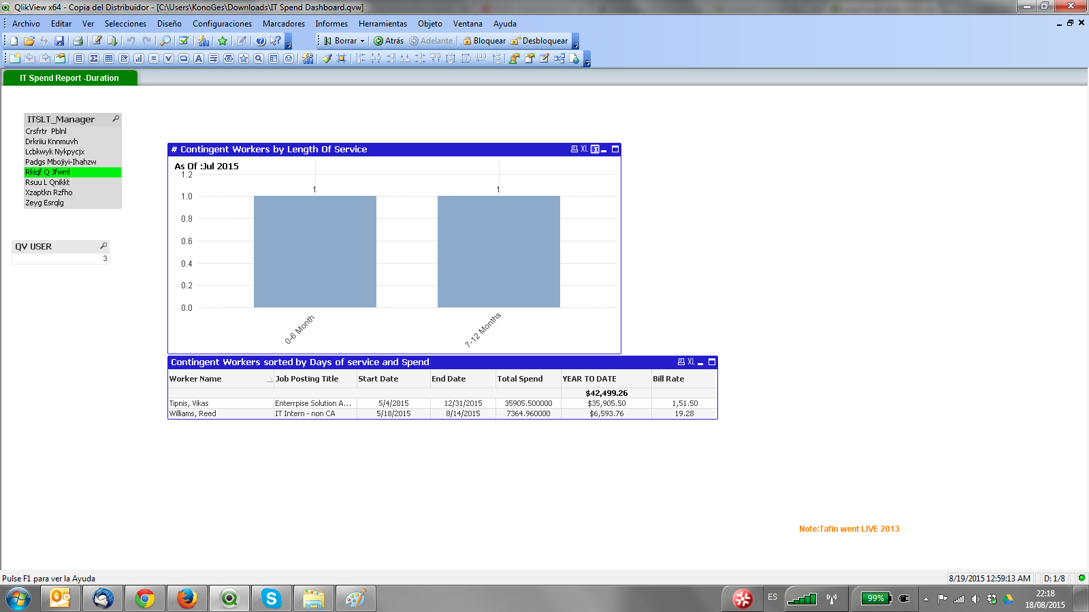Print the Length Of Service chart
The height and width of the screenshot is (612, 1089).
click(x=574, y=149)
